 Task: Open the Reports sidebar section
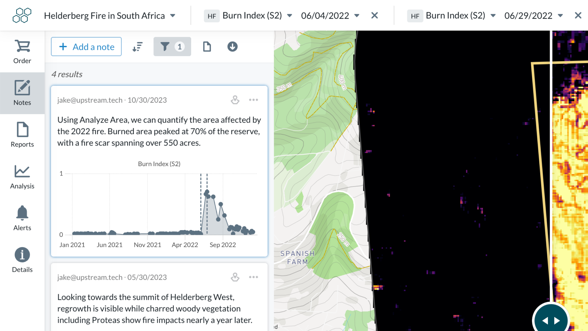[x=22, y=135]
